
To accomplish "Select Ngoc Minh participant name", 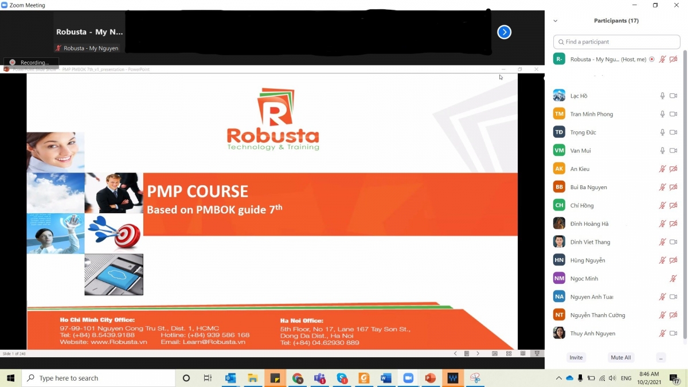I will (x=584, y=279).
